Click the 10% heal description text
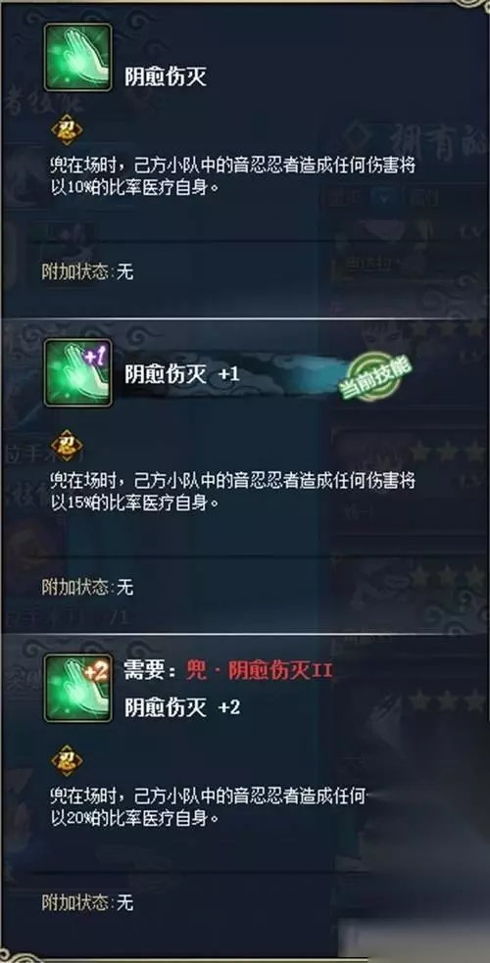The width and height of the screenshot is (490, 963). pos(236,177)
